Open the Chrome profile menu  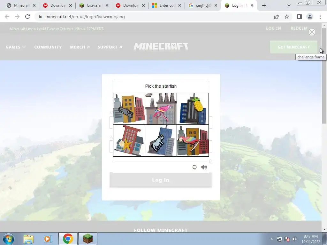[x=310, y=17]
